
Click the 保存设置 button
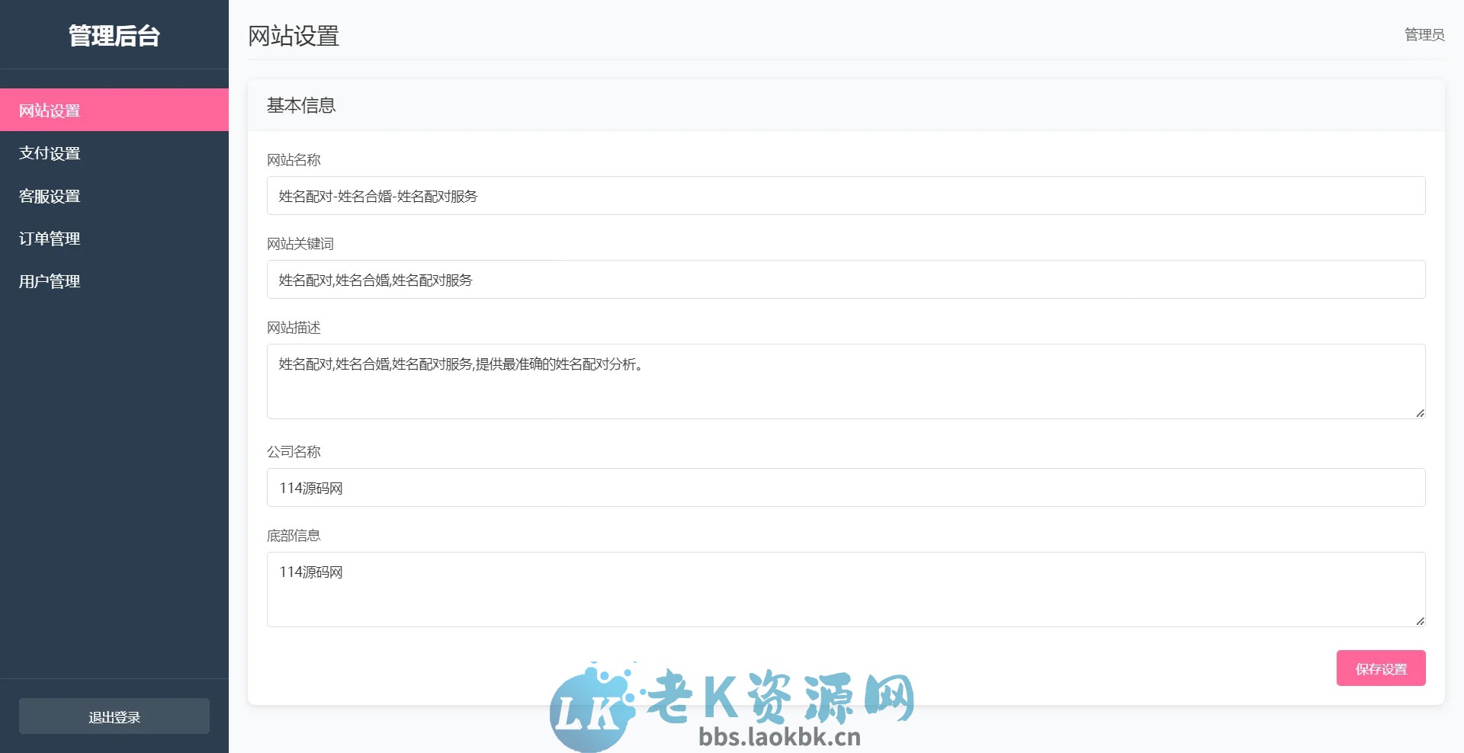click(x=1380, y=668)
